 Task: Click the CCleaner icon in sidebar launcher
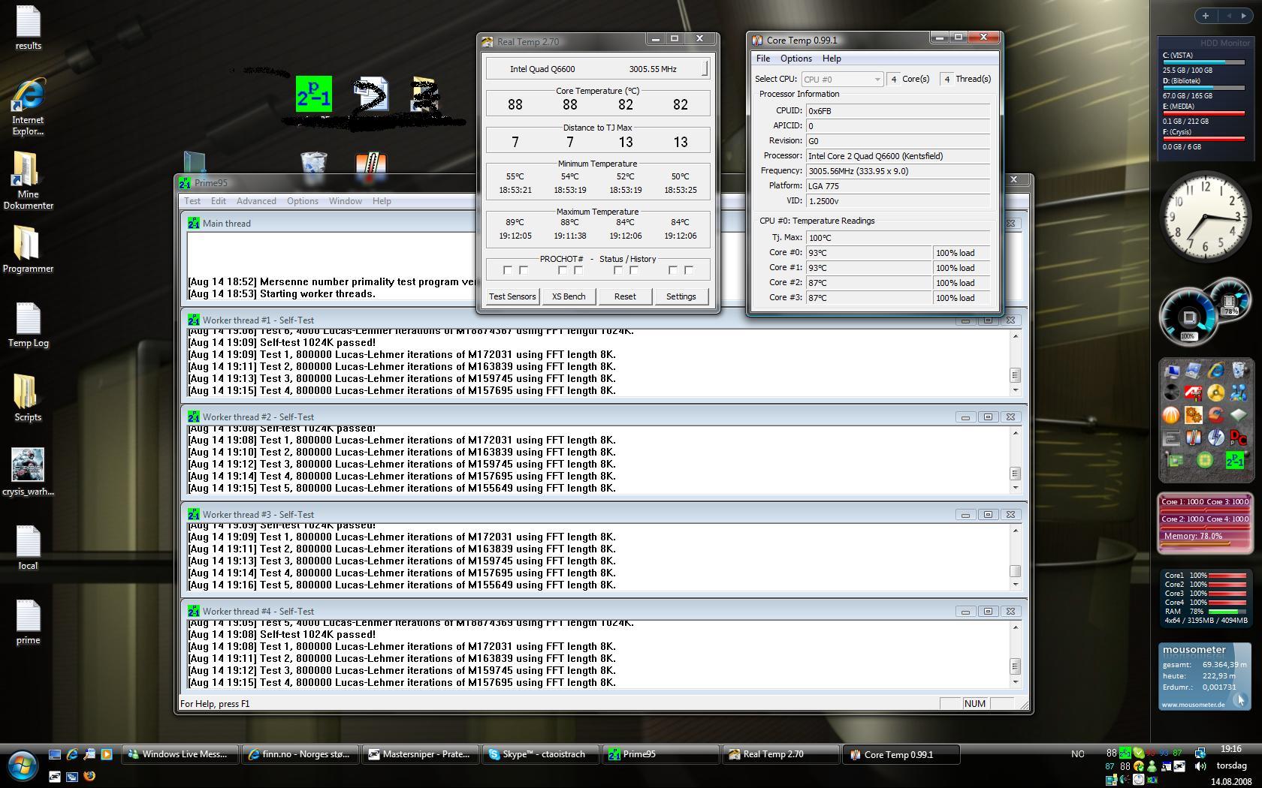click(1215, 415)
